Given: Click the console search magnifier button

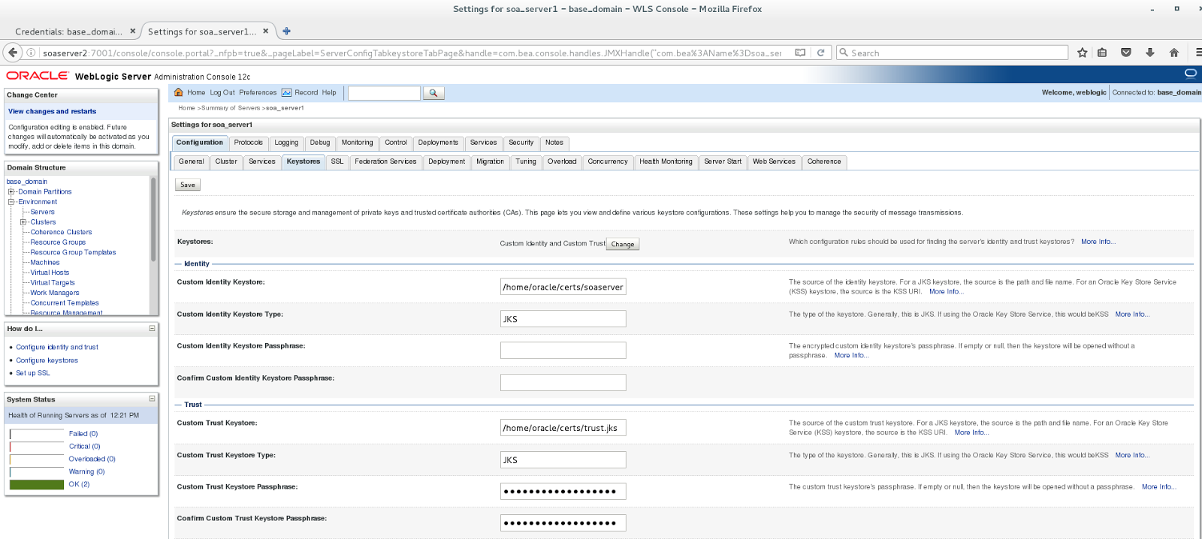Looking at the screenshot, I should [433, 93].
